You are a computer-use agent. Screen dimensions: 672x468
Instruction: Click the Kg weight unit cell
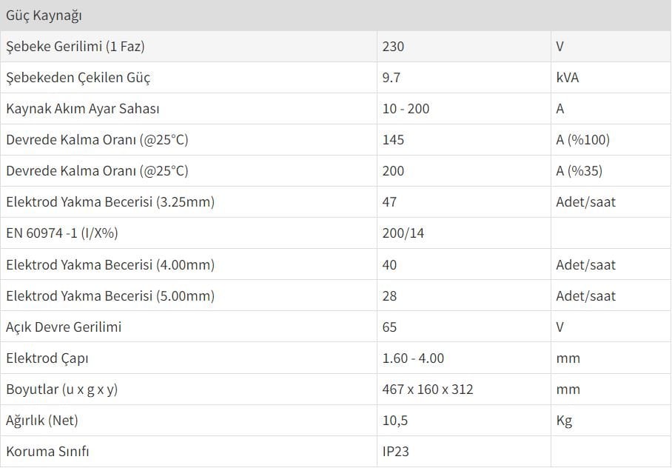(611, 421)
